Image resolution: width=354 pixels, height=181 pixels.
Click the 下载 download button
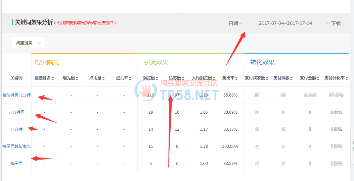pyautogui.click(x=333, y=23)
